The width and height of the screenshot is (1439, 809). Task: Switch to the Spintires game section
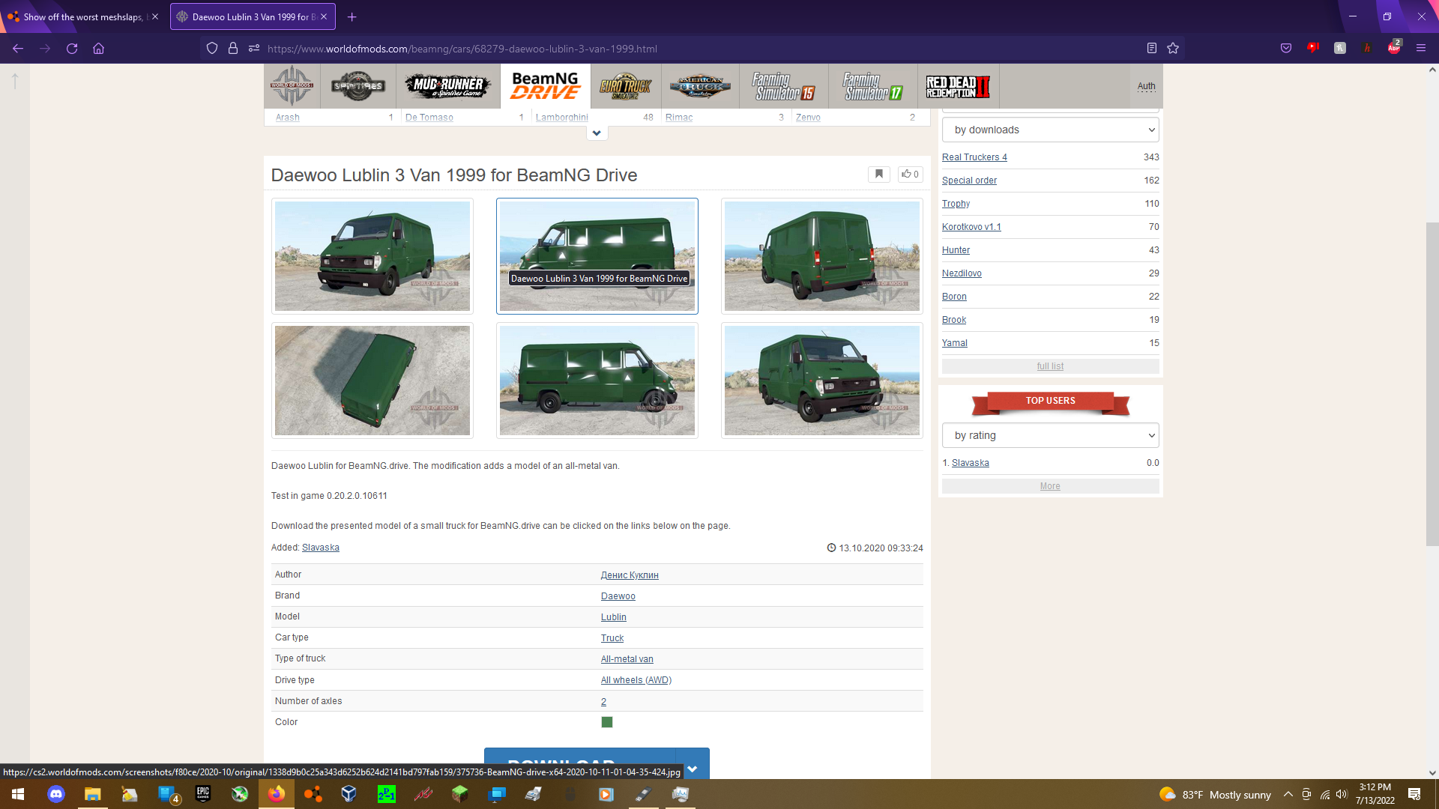click(x=358, y=86)
